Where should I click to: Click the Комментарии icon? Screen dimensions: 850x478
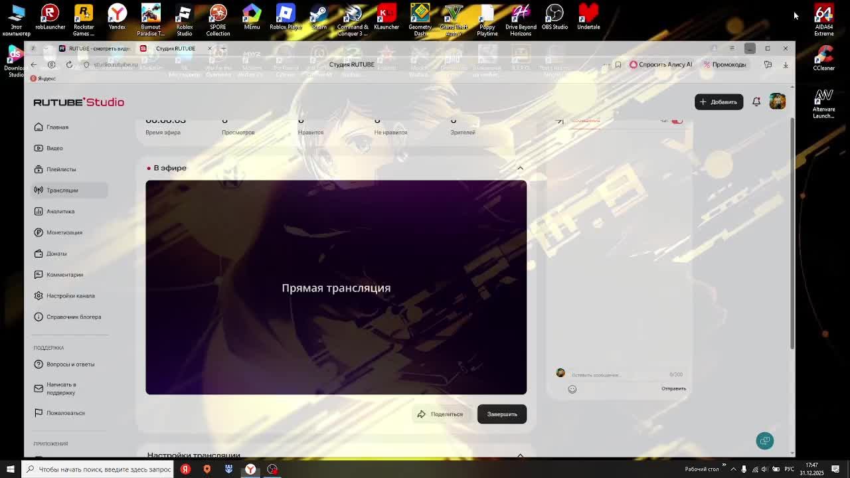(39, 275)
